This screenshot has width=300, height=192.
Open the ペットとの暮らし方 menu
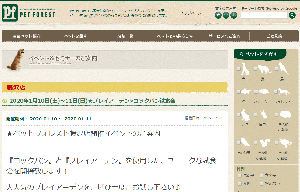175,36
